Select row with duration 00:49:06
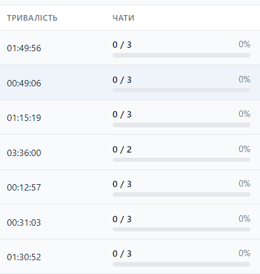Screen dimensions: 260x274 [x=130, y=82]
